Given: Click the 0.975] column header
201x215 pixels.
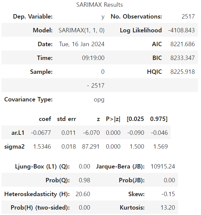Looking at the screenshot, I should pos(159,119).
